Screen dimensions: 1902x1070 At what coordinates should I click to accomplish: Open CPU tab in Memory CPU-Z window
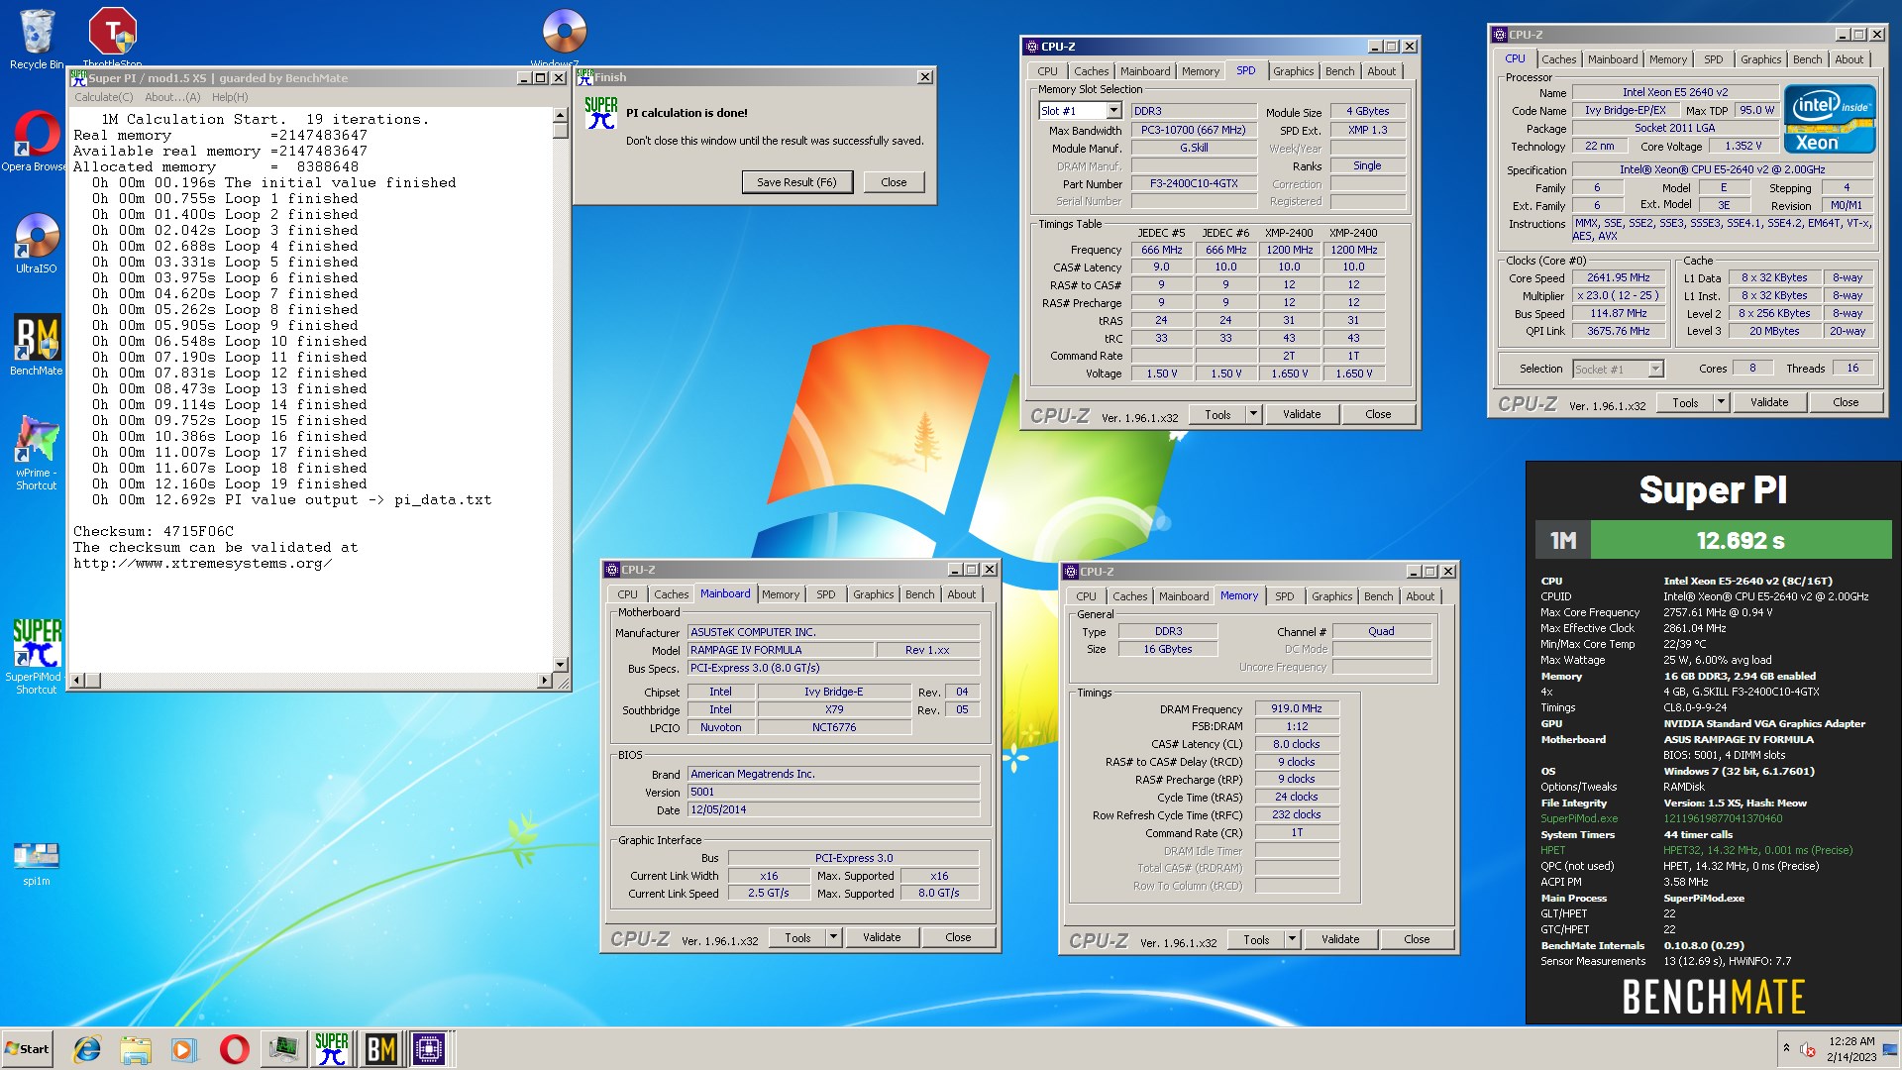point(1086,596)
